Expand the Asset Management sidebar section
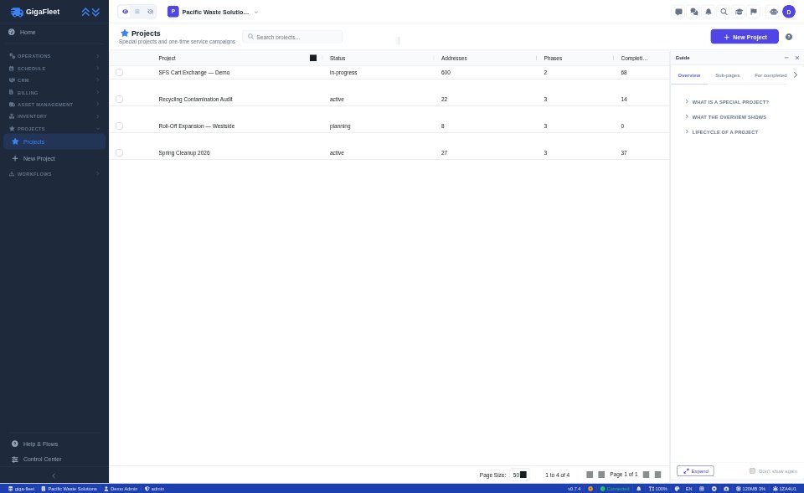 pos(54,105)
